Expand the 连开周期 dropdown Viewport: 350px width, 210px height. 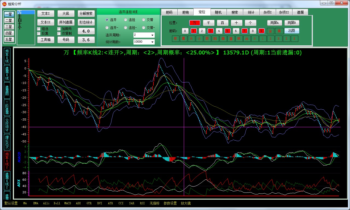(x=152, y=35)
